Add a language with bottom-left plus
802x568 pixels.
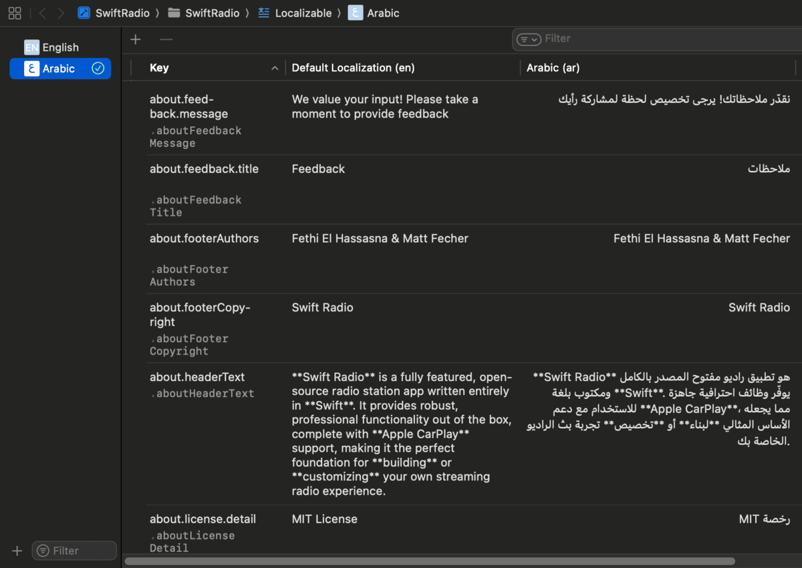[17, 551]
